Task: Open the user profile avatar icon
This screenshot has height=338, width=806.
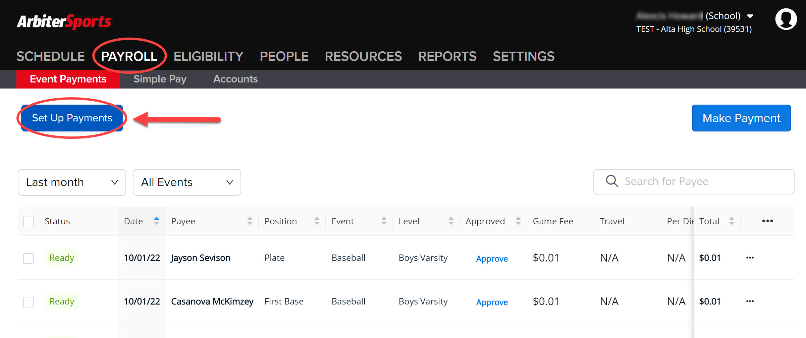Action: coord(786,19)
